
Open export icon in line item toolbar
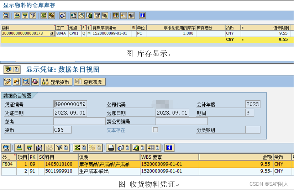136,148
